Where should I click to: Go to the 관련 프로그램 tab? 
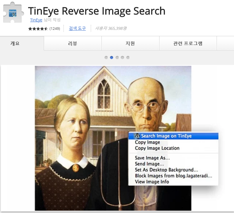point(188,43)
